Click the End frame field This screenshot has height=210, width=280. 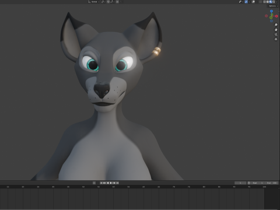point(271,183)
